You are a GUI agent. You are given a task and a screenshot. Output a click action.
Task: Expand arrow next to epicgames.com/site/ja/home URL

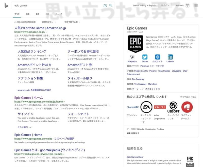(64, 102)
